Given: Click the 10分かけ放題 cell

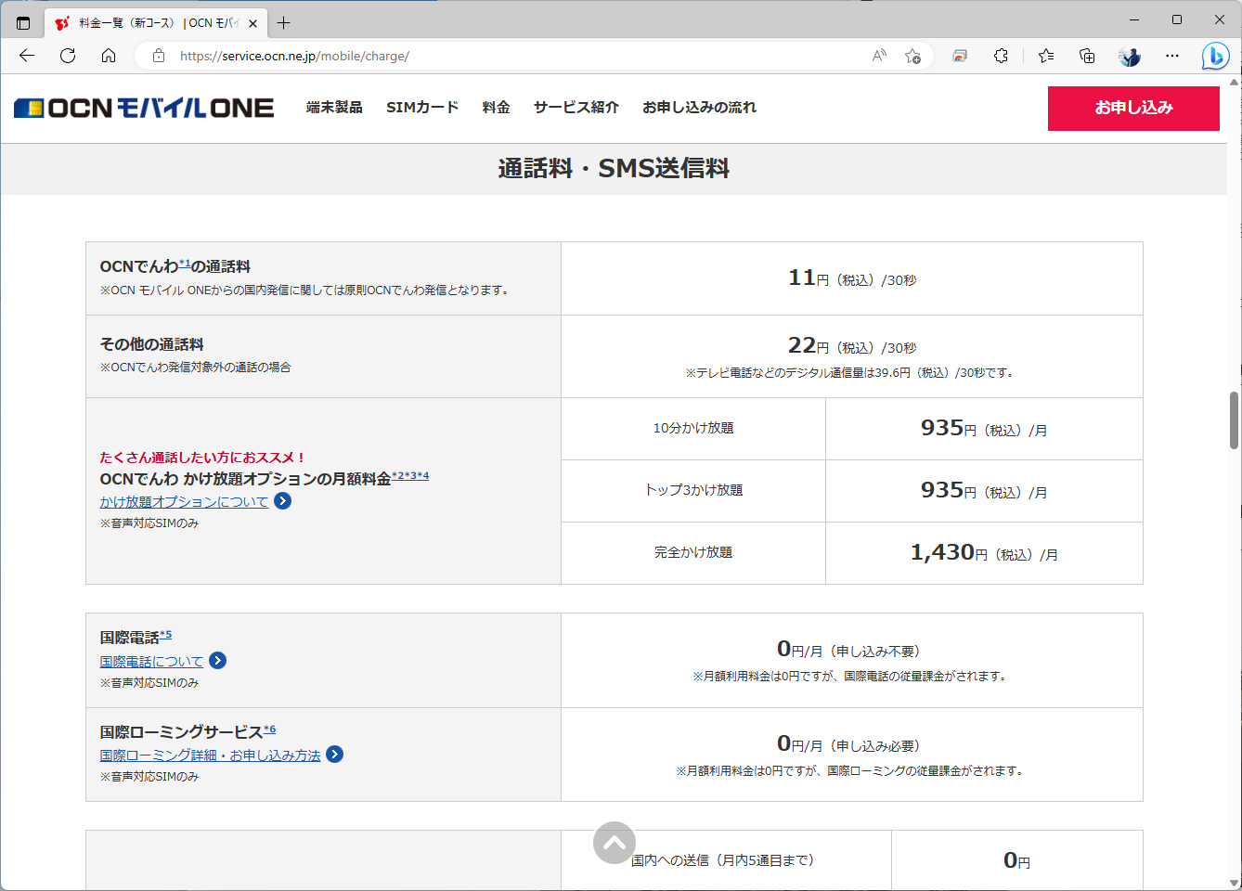Looking at the screenshot, I should [x=693, y=429].
